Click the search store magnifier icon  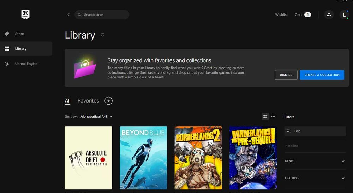(x=79, y=14)
